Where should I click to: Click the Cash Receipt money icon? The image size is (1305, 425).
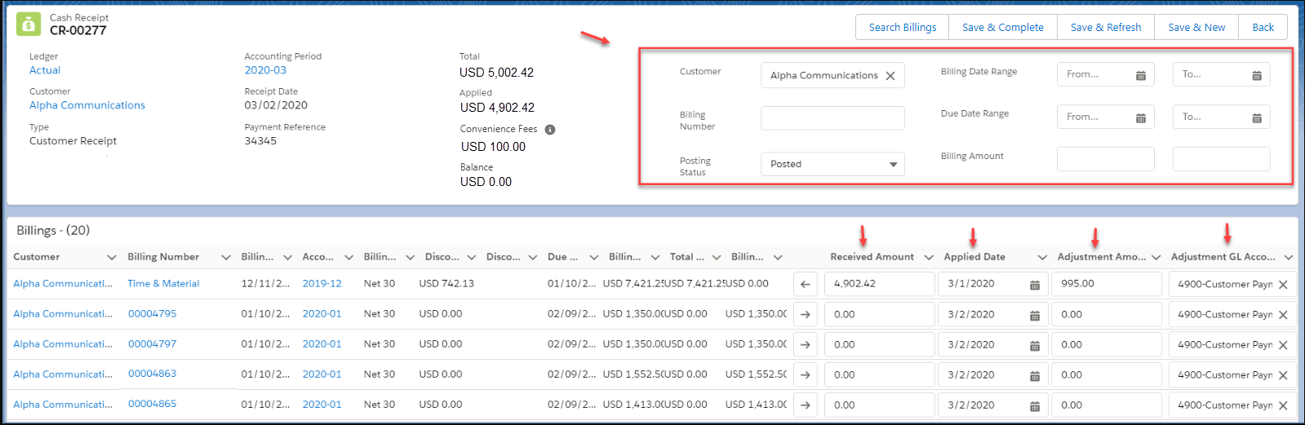(29, 24)
